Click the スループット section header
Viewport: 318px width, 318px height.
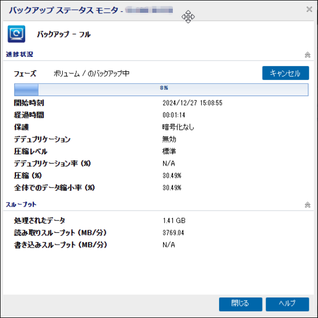coord(21,205)
